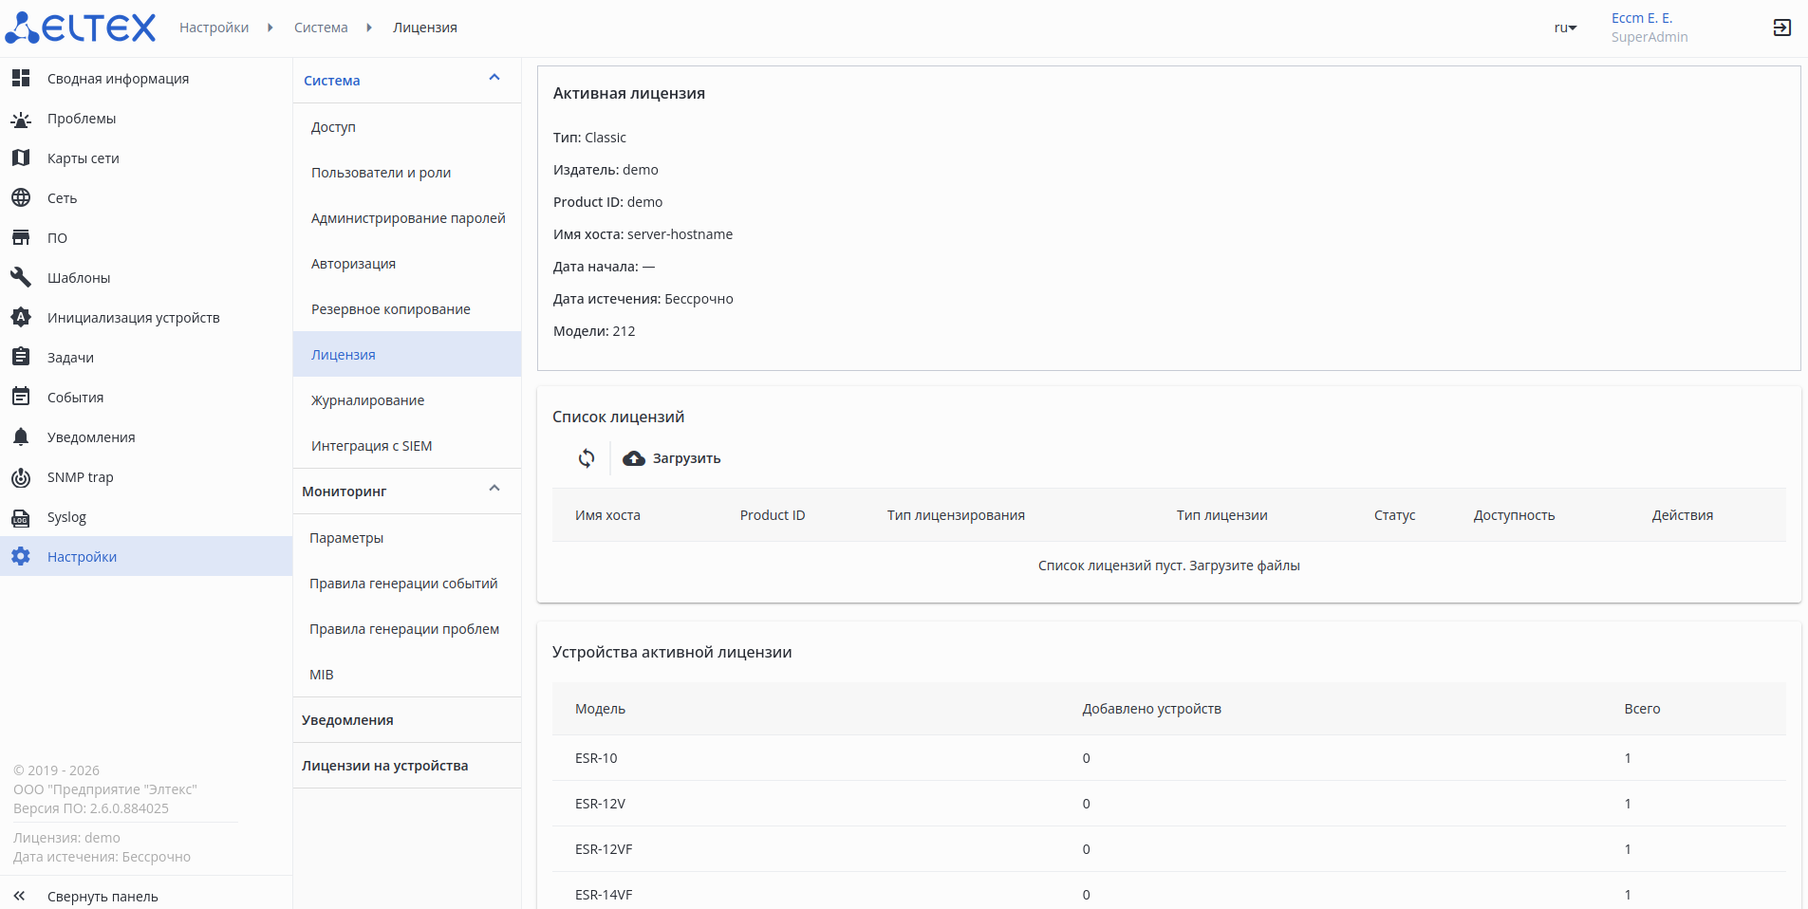Open the Syslog sidebar icon
Screen dimensions: 1808x909
tap(21, 517)
